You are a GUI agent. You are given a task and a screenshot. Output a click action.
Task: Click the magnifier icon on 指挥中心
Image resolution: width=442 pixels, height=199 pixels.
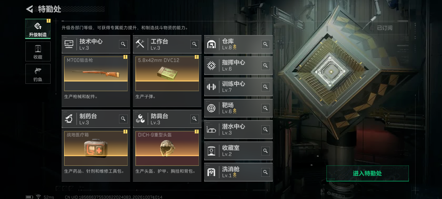click(265, 66)
